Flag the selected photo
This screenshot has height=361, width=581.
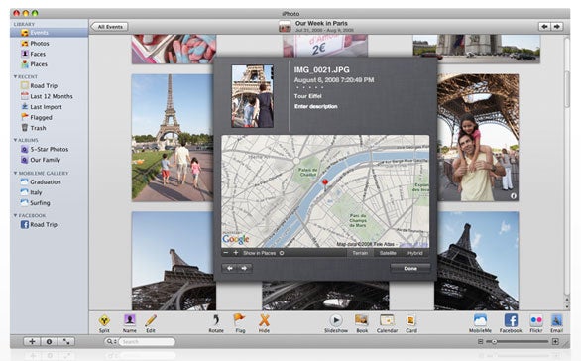[x=240, y=323]
